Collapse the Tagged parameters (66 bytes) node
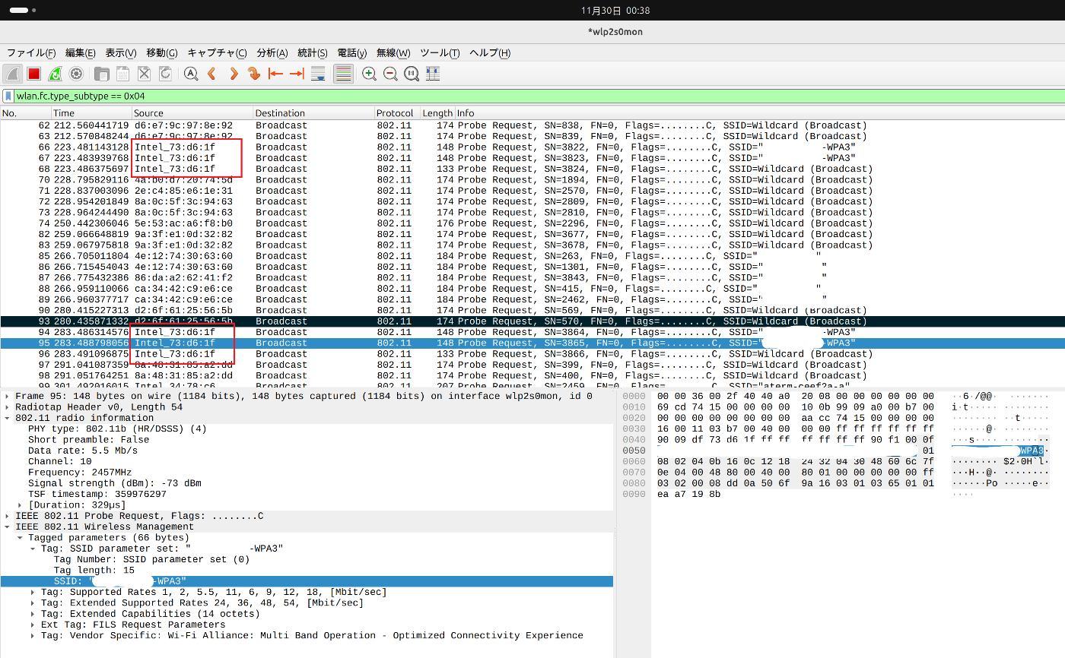The image size is (1065, 658). coord(20,538)
